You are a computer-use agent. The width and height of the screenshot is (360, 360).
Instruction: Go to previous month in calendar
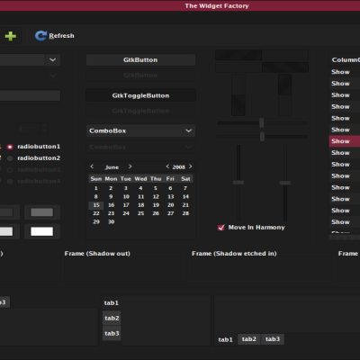pos(92,166)
